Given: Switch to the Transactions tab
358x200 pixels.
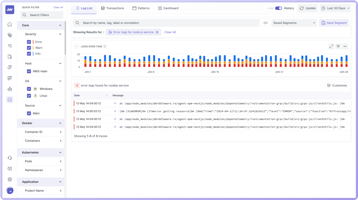Looking at the screenshot, I should pyautogui.click(x=112, y=8).
